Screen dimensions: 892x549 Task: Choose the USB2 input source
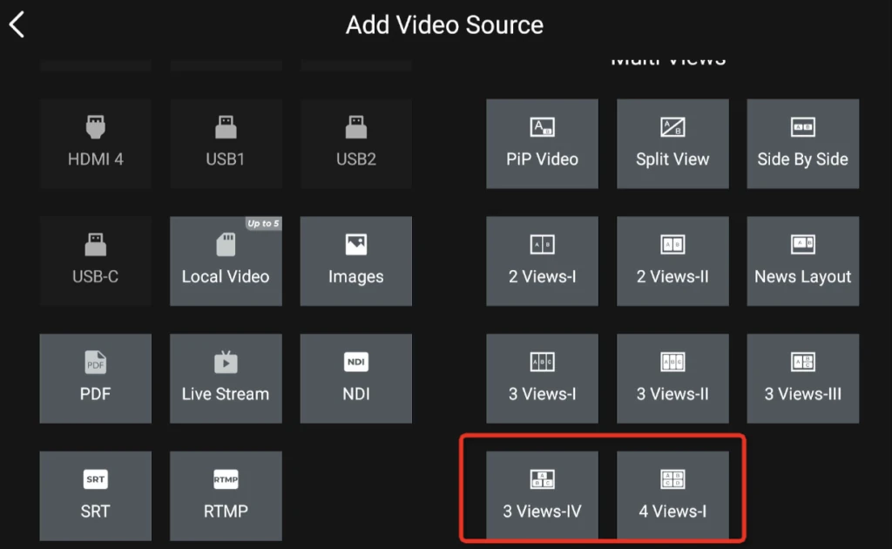click(x=355, y=144)
